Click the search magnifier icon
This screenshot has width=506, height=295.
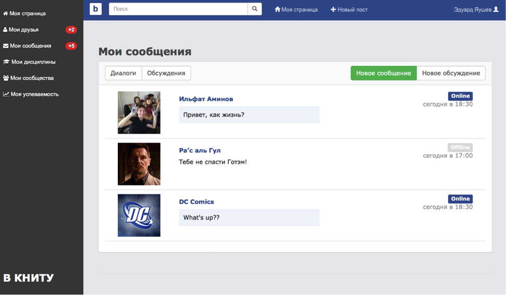point(255,9)
